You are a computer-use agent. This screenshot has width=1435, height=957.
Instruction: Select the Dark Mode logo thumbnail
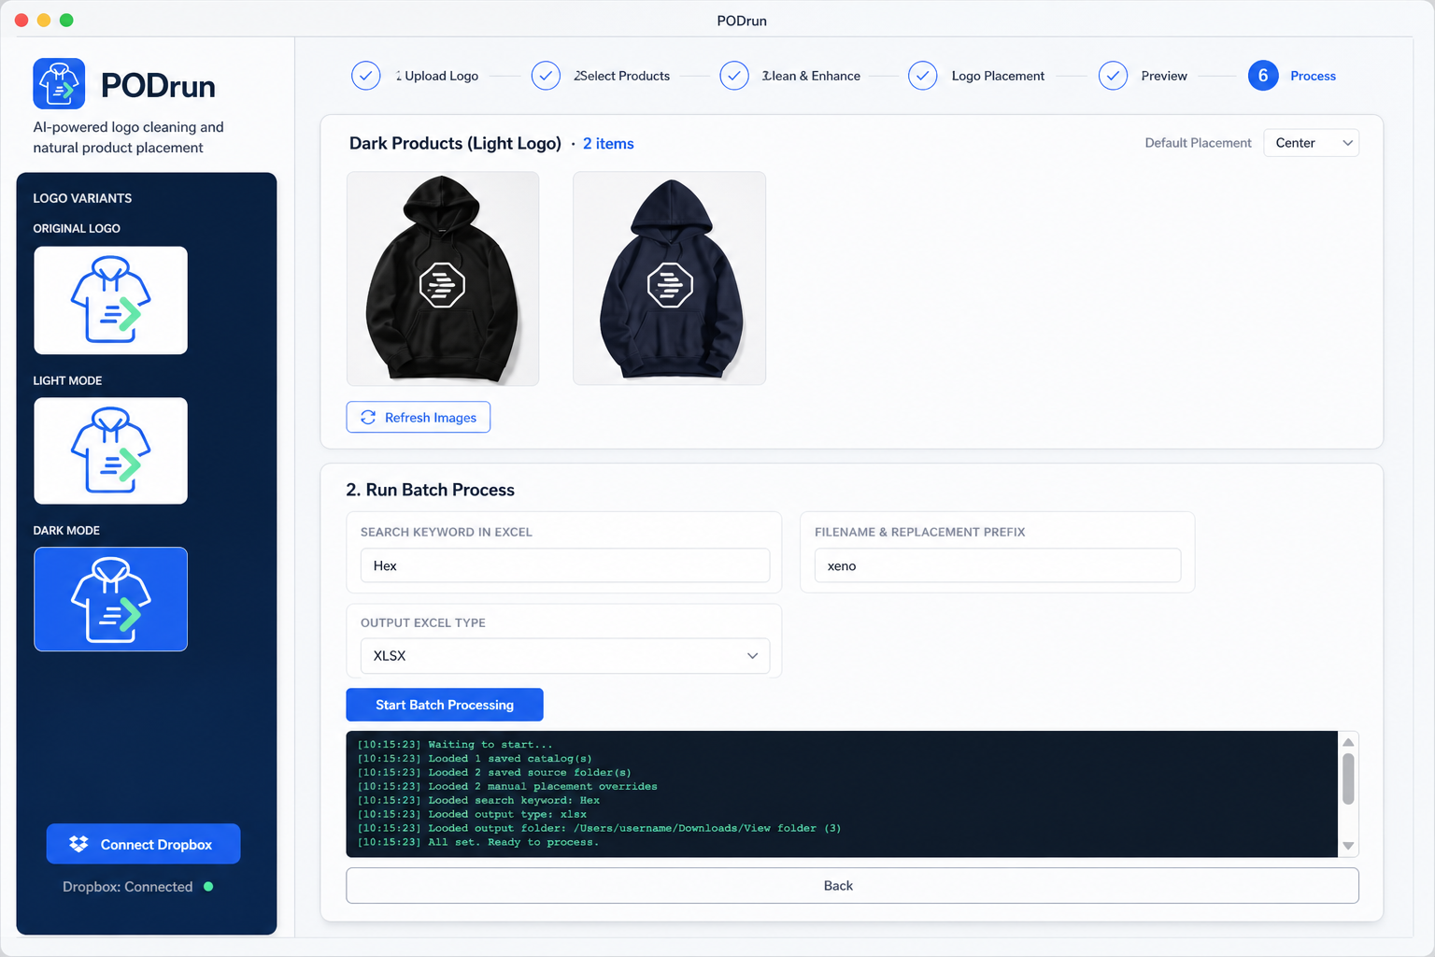pos(111,599)
